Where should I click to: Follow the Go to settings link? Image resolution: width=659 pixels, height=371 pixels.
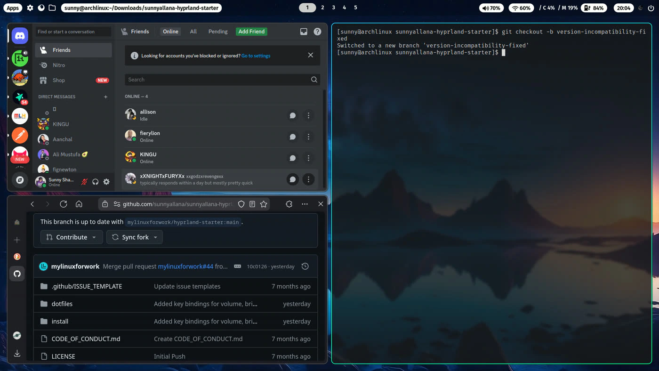(x=256, y=56)
